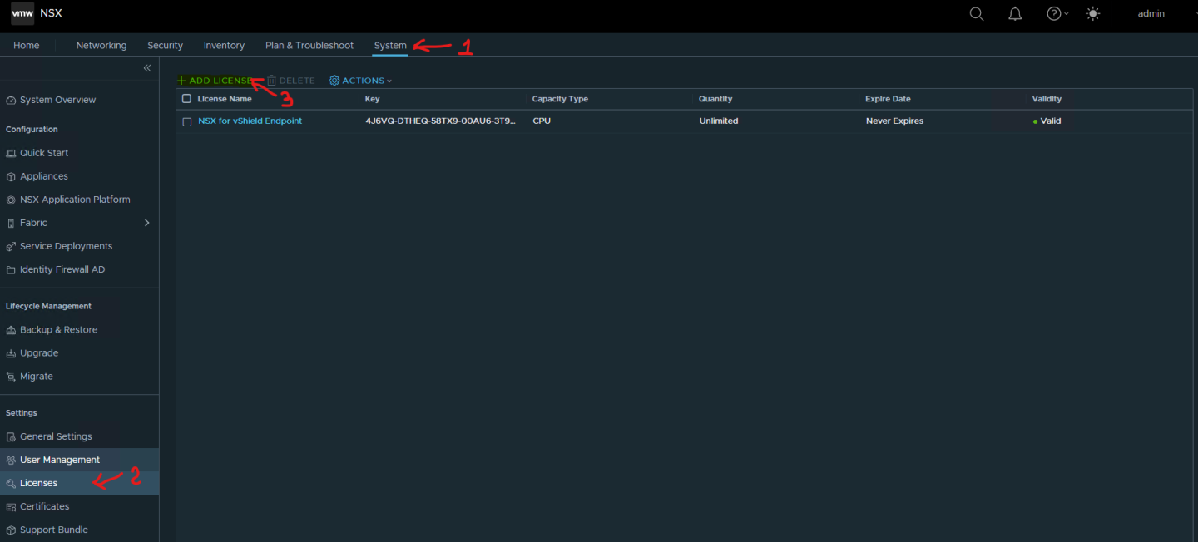The image size is (1198, 542).
Task: Click the Support Bundle sidebar icon
Action: click(x=11, y=530)
